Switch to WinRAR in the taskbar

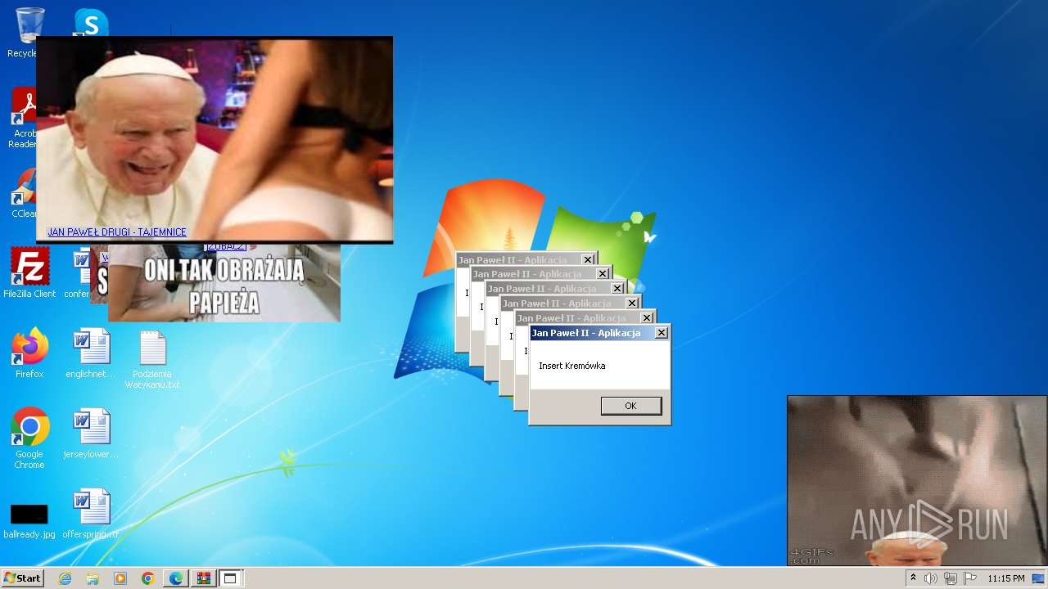pos(203,578)
